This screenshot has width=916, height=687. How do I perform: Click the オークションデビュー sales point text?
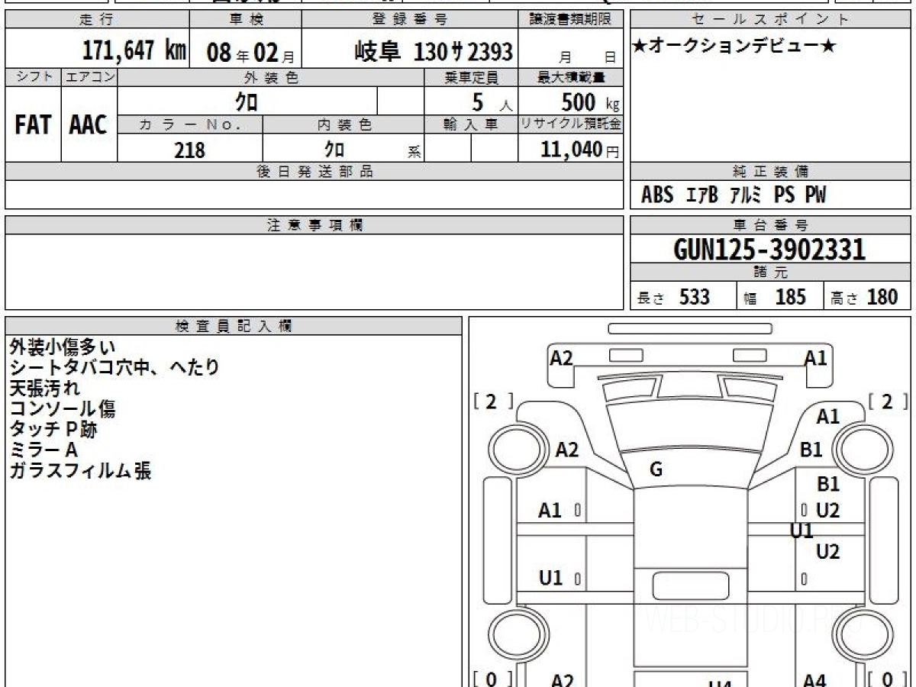pyautogui.click(x=734, y=46)
